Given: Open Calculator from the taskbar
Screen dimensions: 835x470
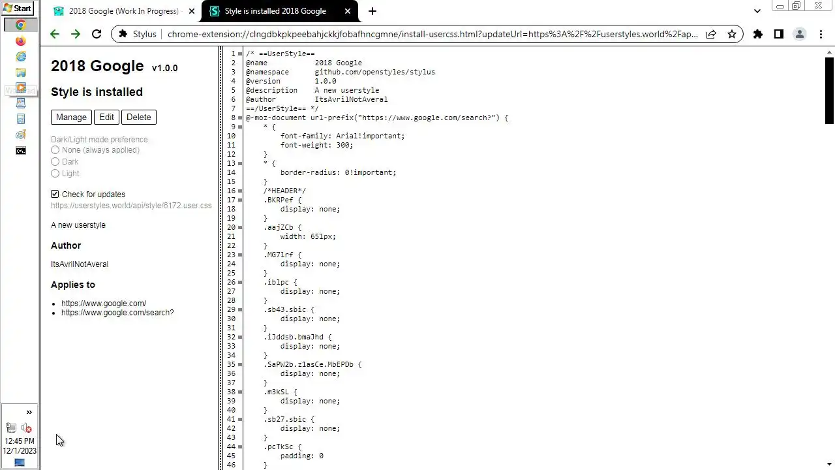Looking at the screenshot, I should pyautogui.click(x=21, y=119).
